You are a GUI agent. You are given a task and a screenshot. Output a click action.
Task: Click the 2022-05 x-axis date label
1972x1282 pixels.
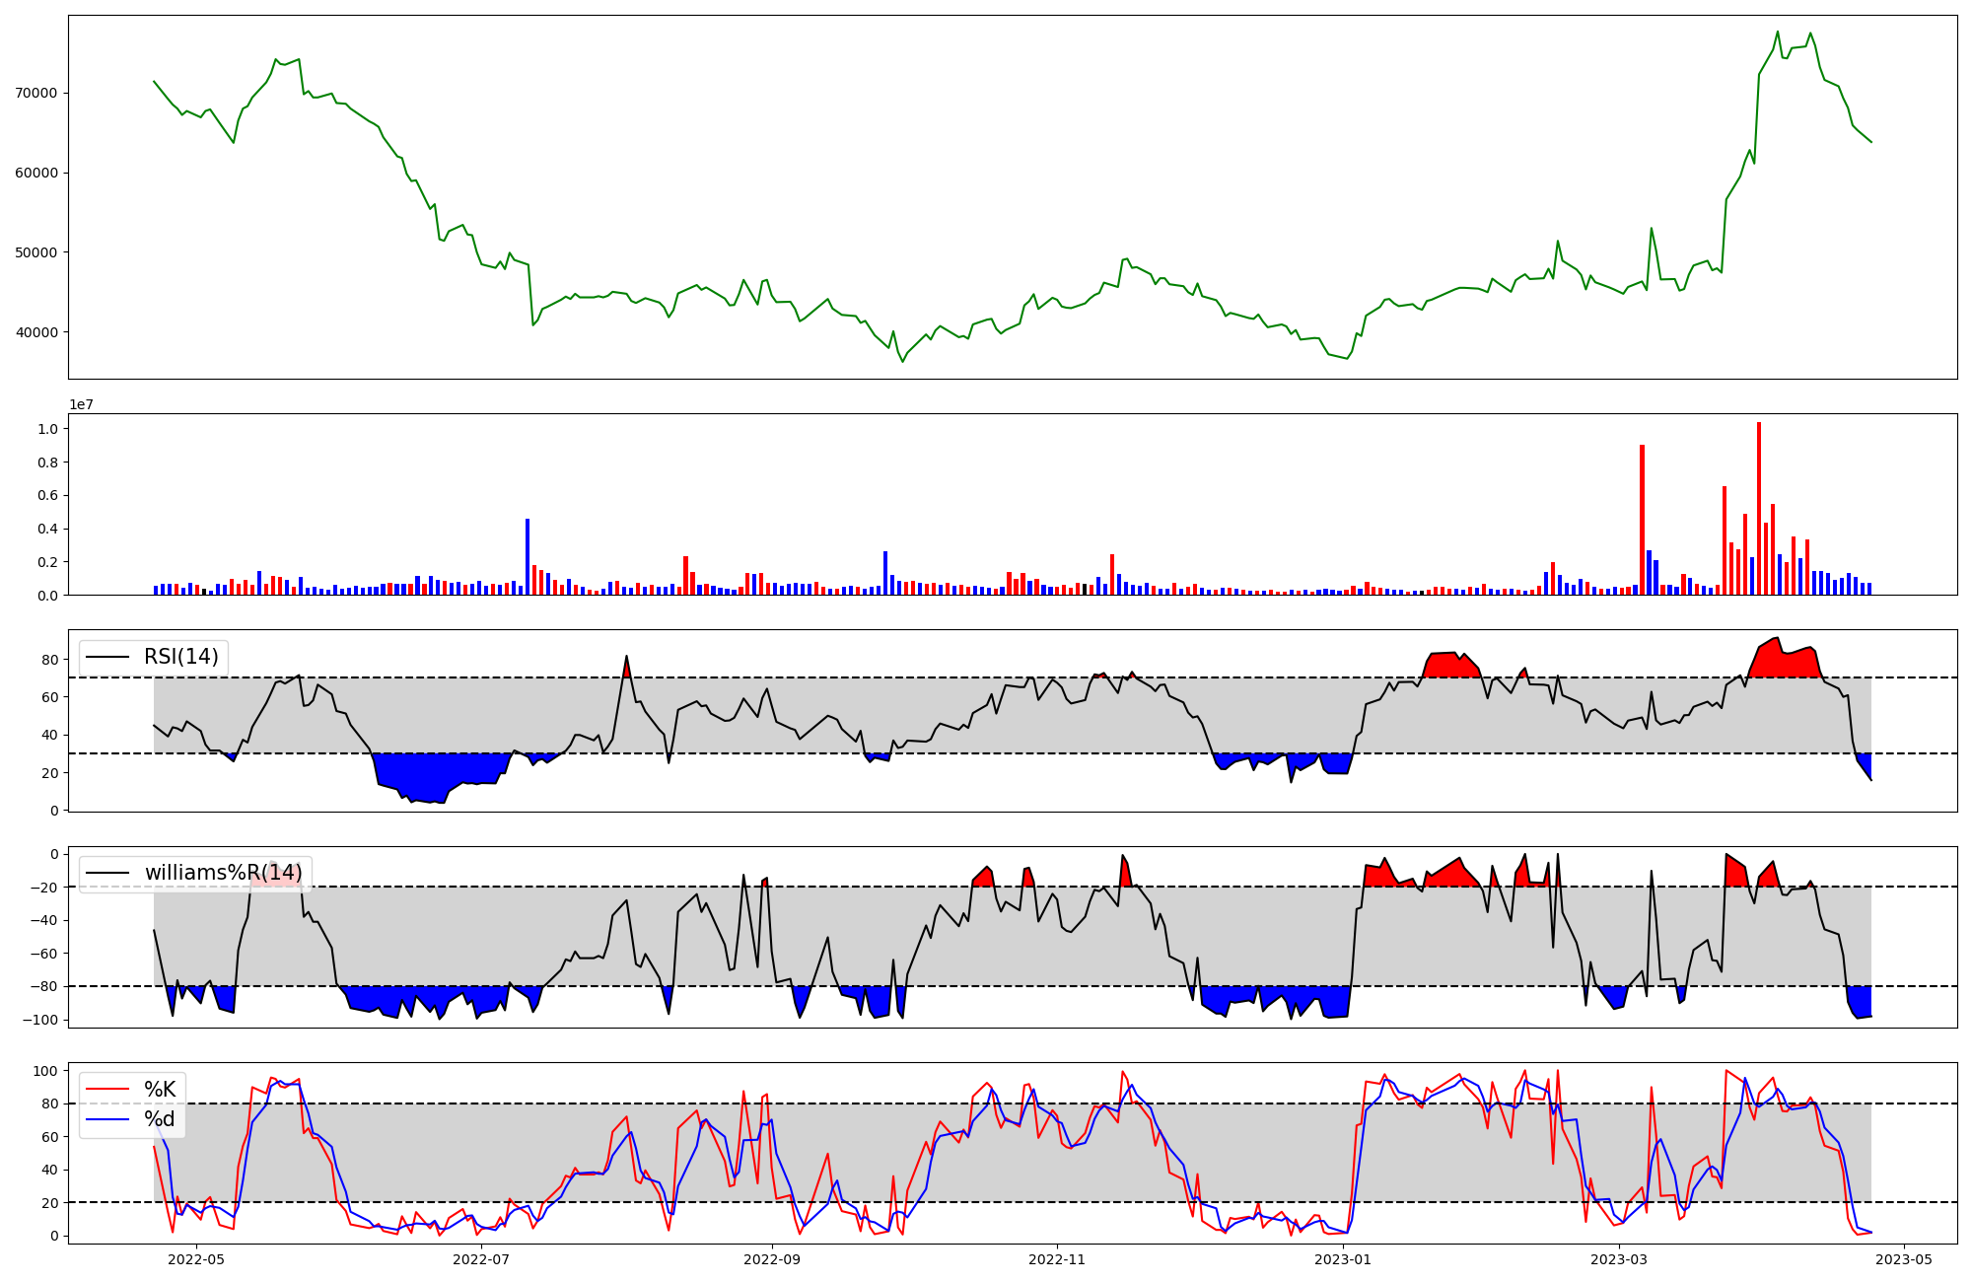(x=196, y=1259)
